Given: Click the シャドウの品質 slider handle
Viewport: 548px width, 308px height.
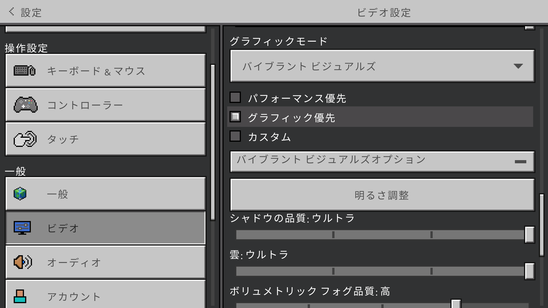Looking at the screenshot, I should (x=529, y=235).
